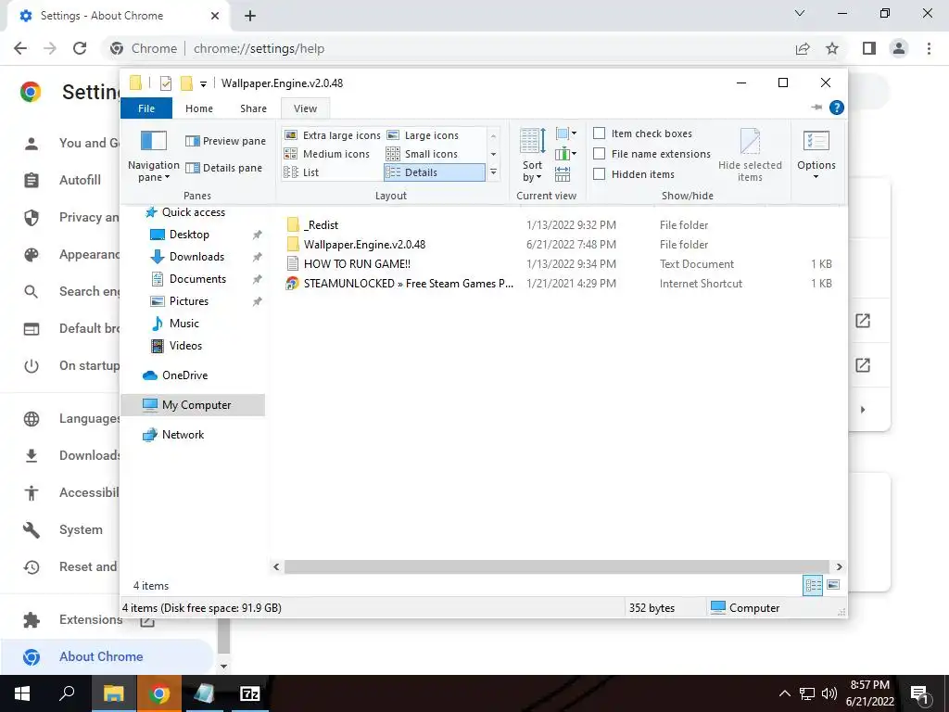Open a new Chrome tab
949x712 pixels.
pos(250,16)
